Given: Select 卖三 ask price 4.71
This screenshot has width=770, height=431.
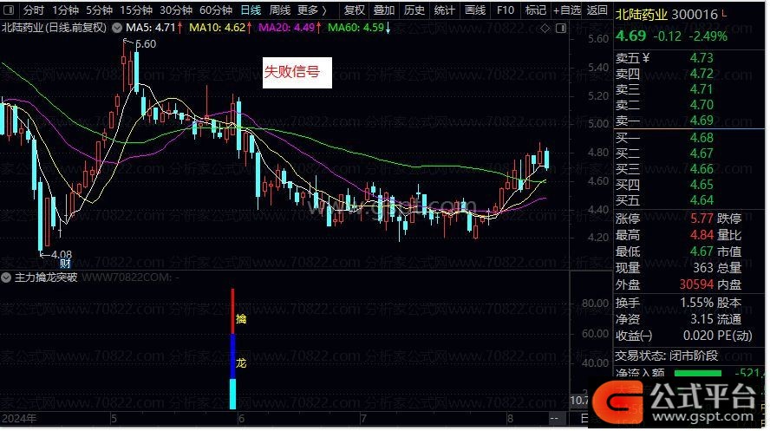Looking at the screenshot, I should [x=701, y=89].
